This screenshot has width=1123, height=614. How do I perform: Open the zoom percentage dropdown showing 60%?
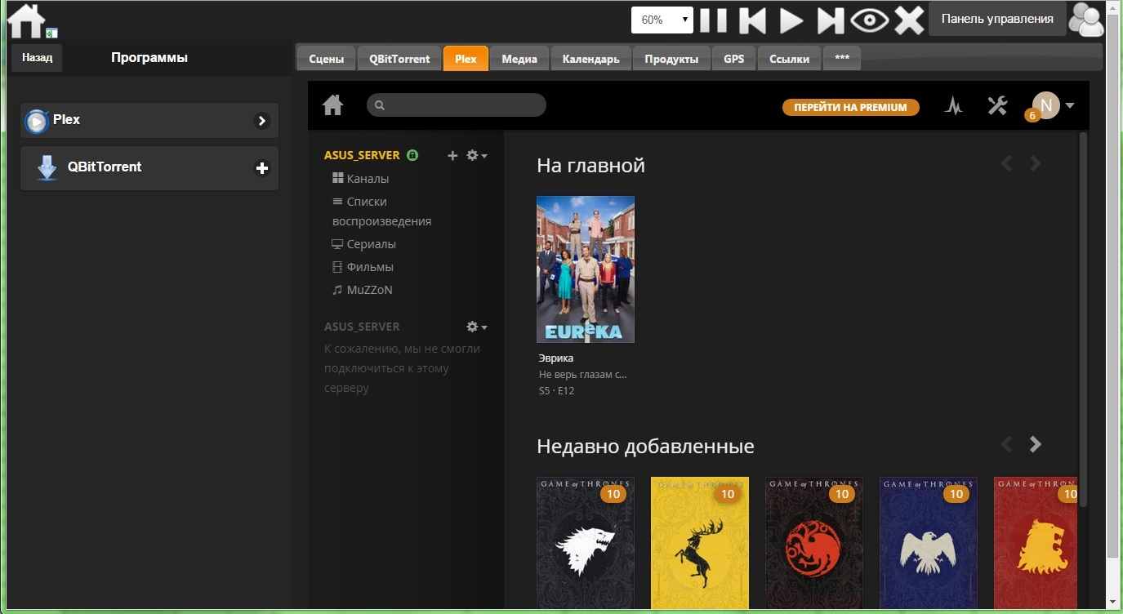coord(661,19)
